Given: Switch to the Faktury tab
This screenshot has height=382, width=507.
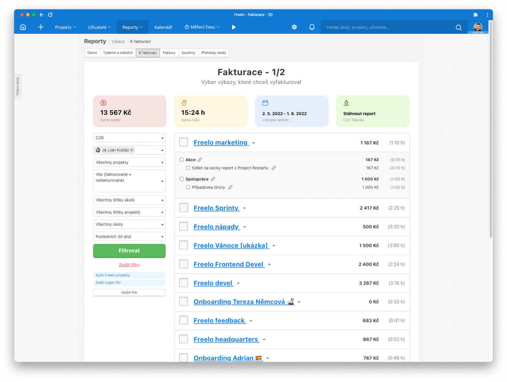Looking at the screenshot, I should coord(169,53).
